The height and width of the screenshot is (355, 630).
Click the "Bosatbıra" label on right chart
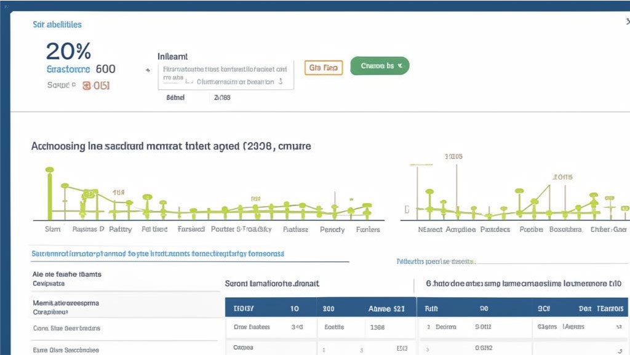tap(565, 229)
